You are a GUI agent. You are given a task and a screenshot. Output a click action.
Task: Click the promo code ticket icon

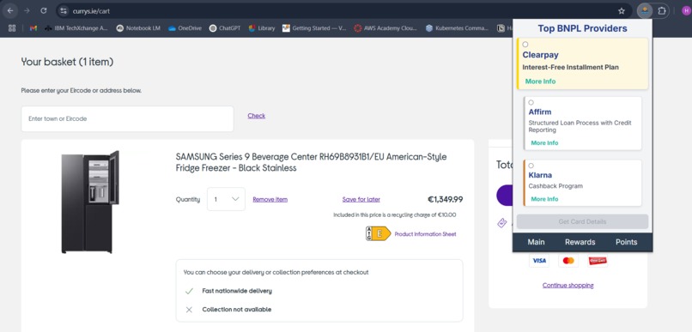[x=501, y=223]
